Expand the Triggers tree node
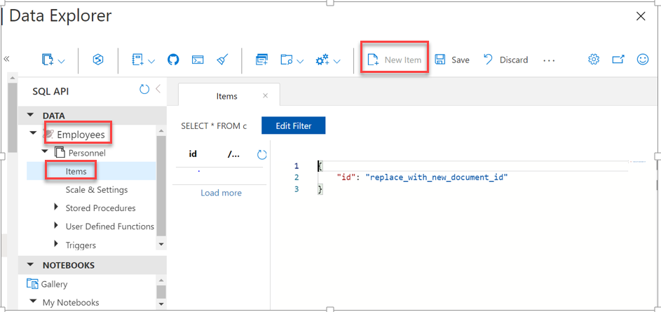This screenshot has width=661, height=312. (57, 245)
